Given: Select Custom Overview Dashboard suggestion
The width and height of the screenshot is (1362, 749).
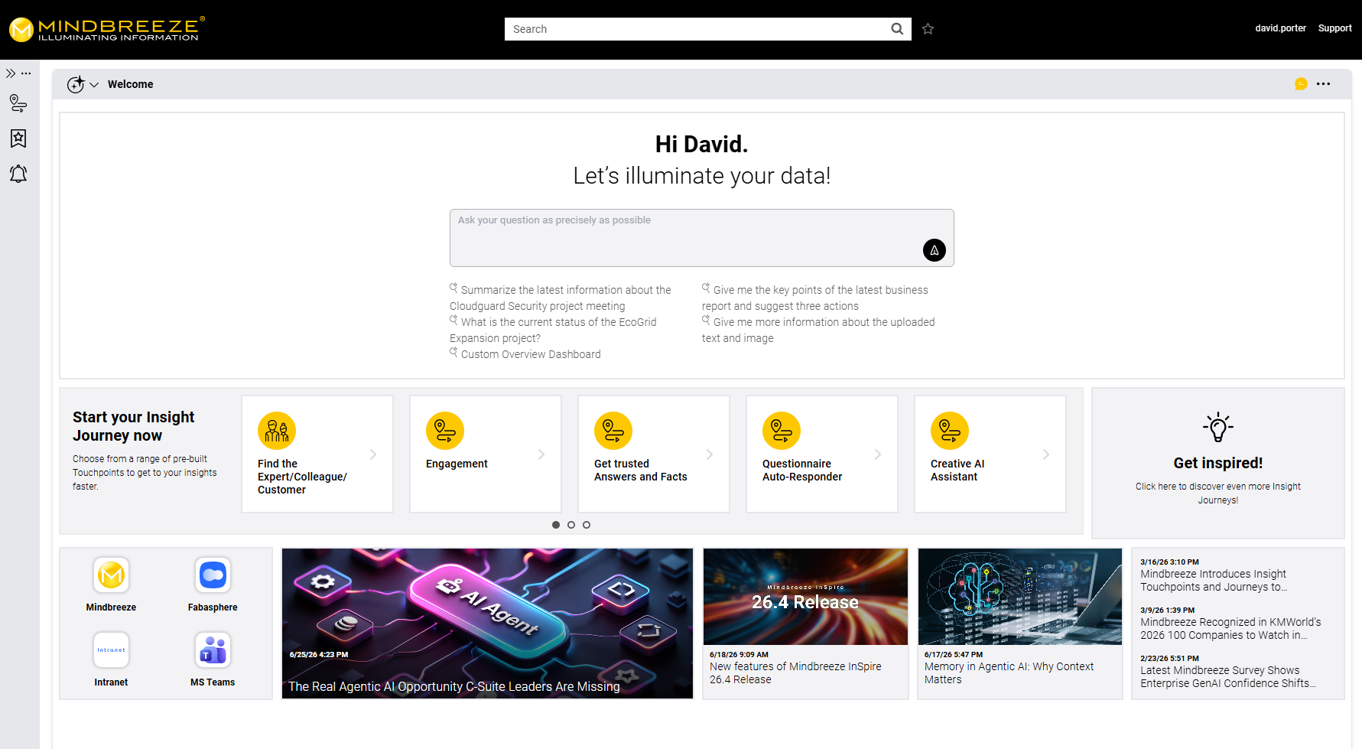Looking at the screenshot, I should 525,353.
